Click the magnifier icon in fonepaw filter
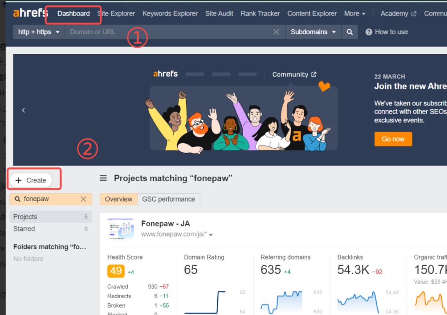The image size is (447, 315). pos(17,199)
